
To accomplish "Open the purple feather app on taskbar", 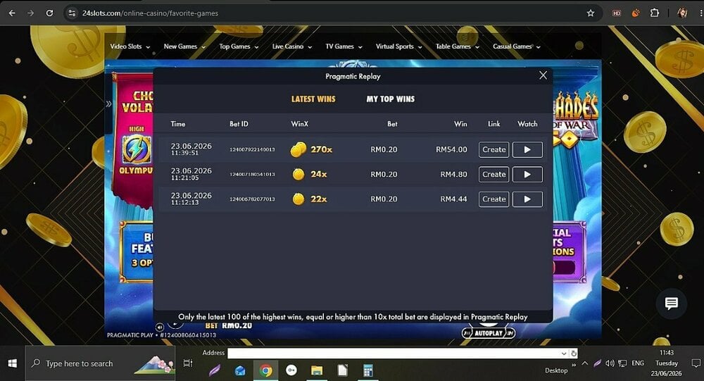I will 215,370.
